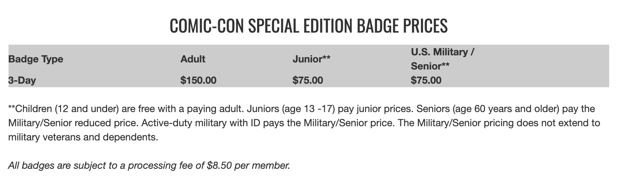Click the pay junior prices phrase

tap(376, 109)
